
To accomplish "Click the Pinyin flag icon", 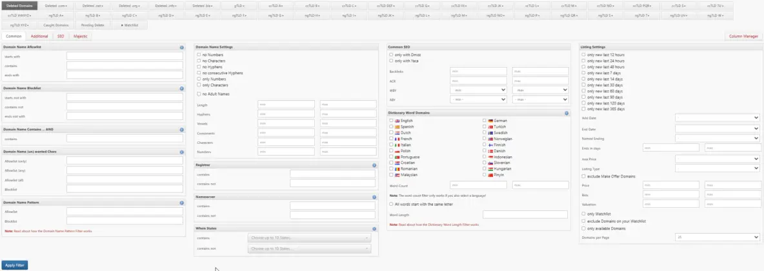I will [x=490, y=174].
